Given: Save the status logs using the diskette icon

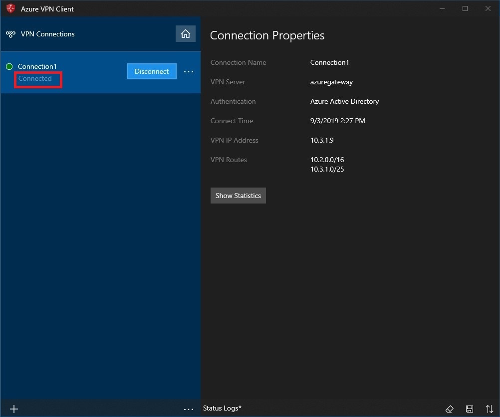Looking at the screenshot, I should (x=470, y=409).
